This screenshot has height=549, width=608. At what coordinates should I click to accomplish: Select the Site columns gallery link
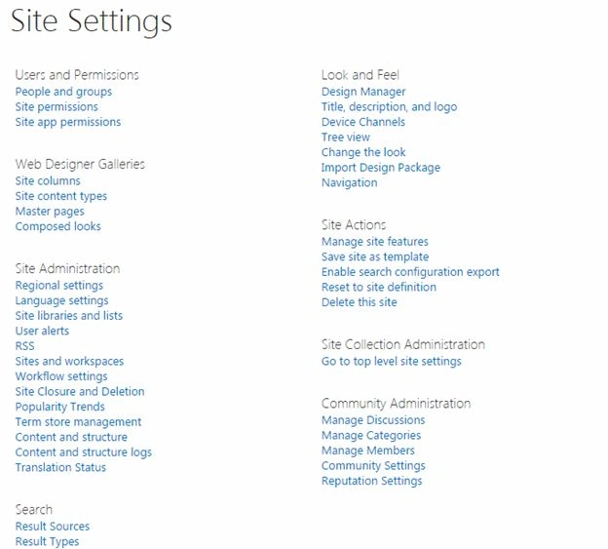pos(48,180)
